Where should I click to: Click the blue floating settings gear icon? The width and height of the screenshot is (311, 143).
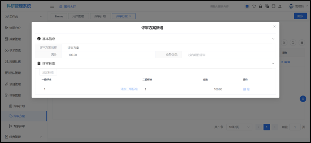(303, 99)
